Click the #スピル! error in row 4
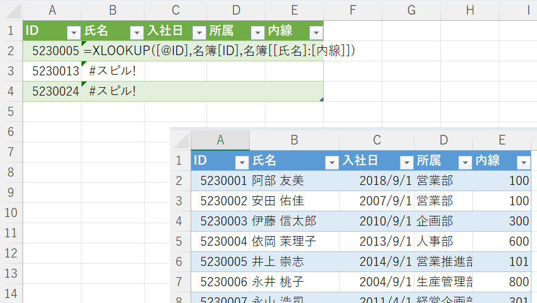The width and height of the screenshot is (537, 303). pos(112,92)
